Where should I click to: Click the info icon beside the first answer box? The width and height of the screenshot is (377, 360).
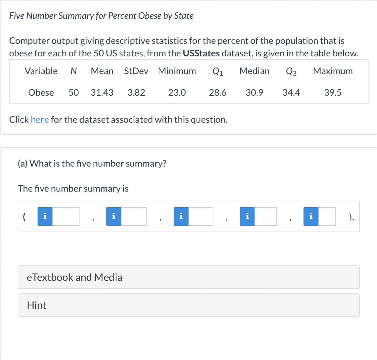click(x=45, y=216)
